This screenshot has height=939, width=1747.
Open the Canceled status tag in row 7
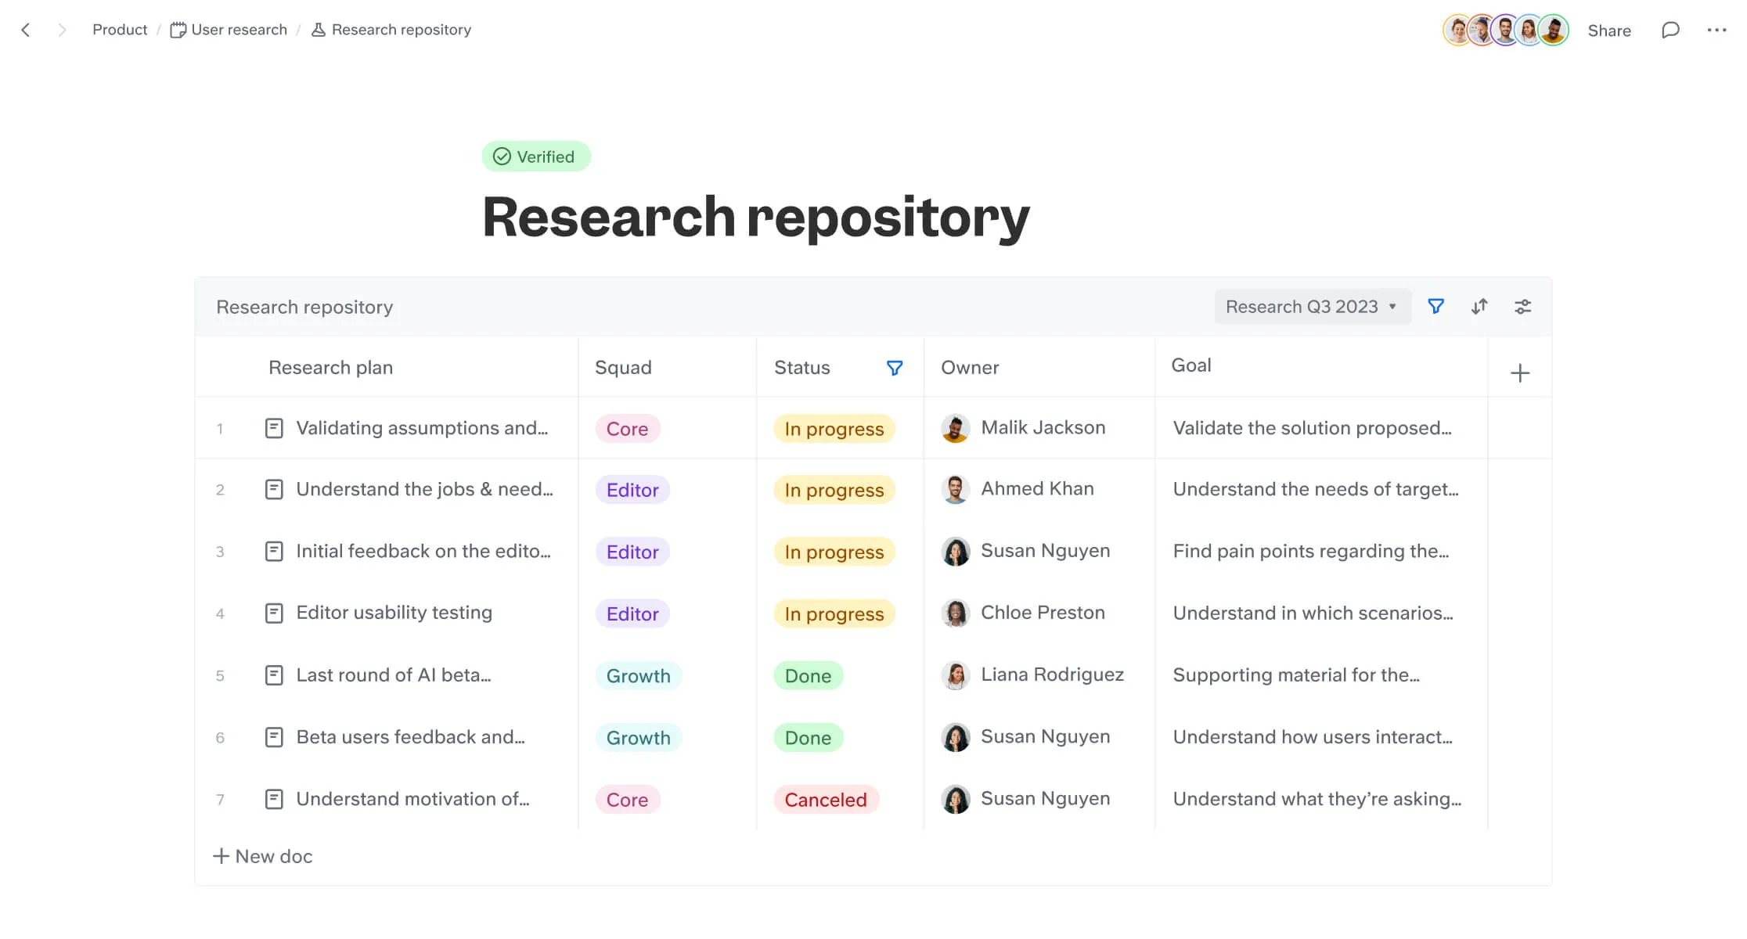tap(825, 800)
